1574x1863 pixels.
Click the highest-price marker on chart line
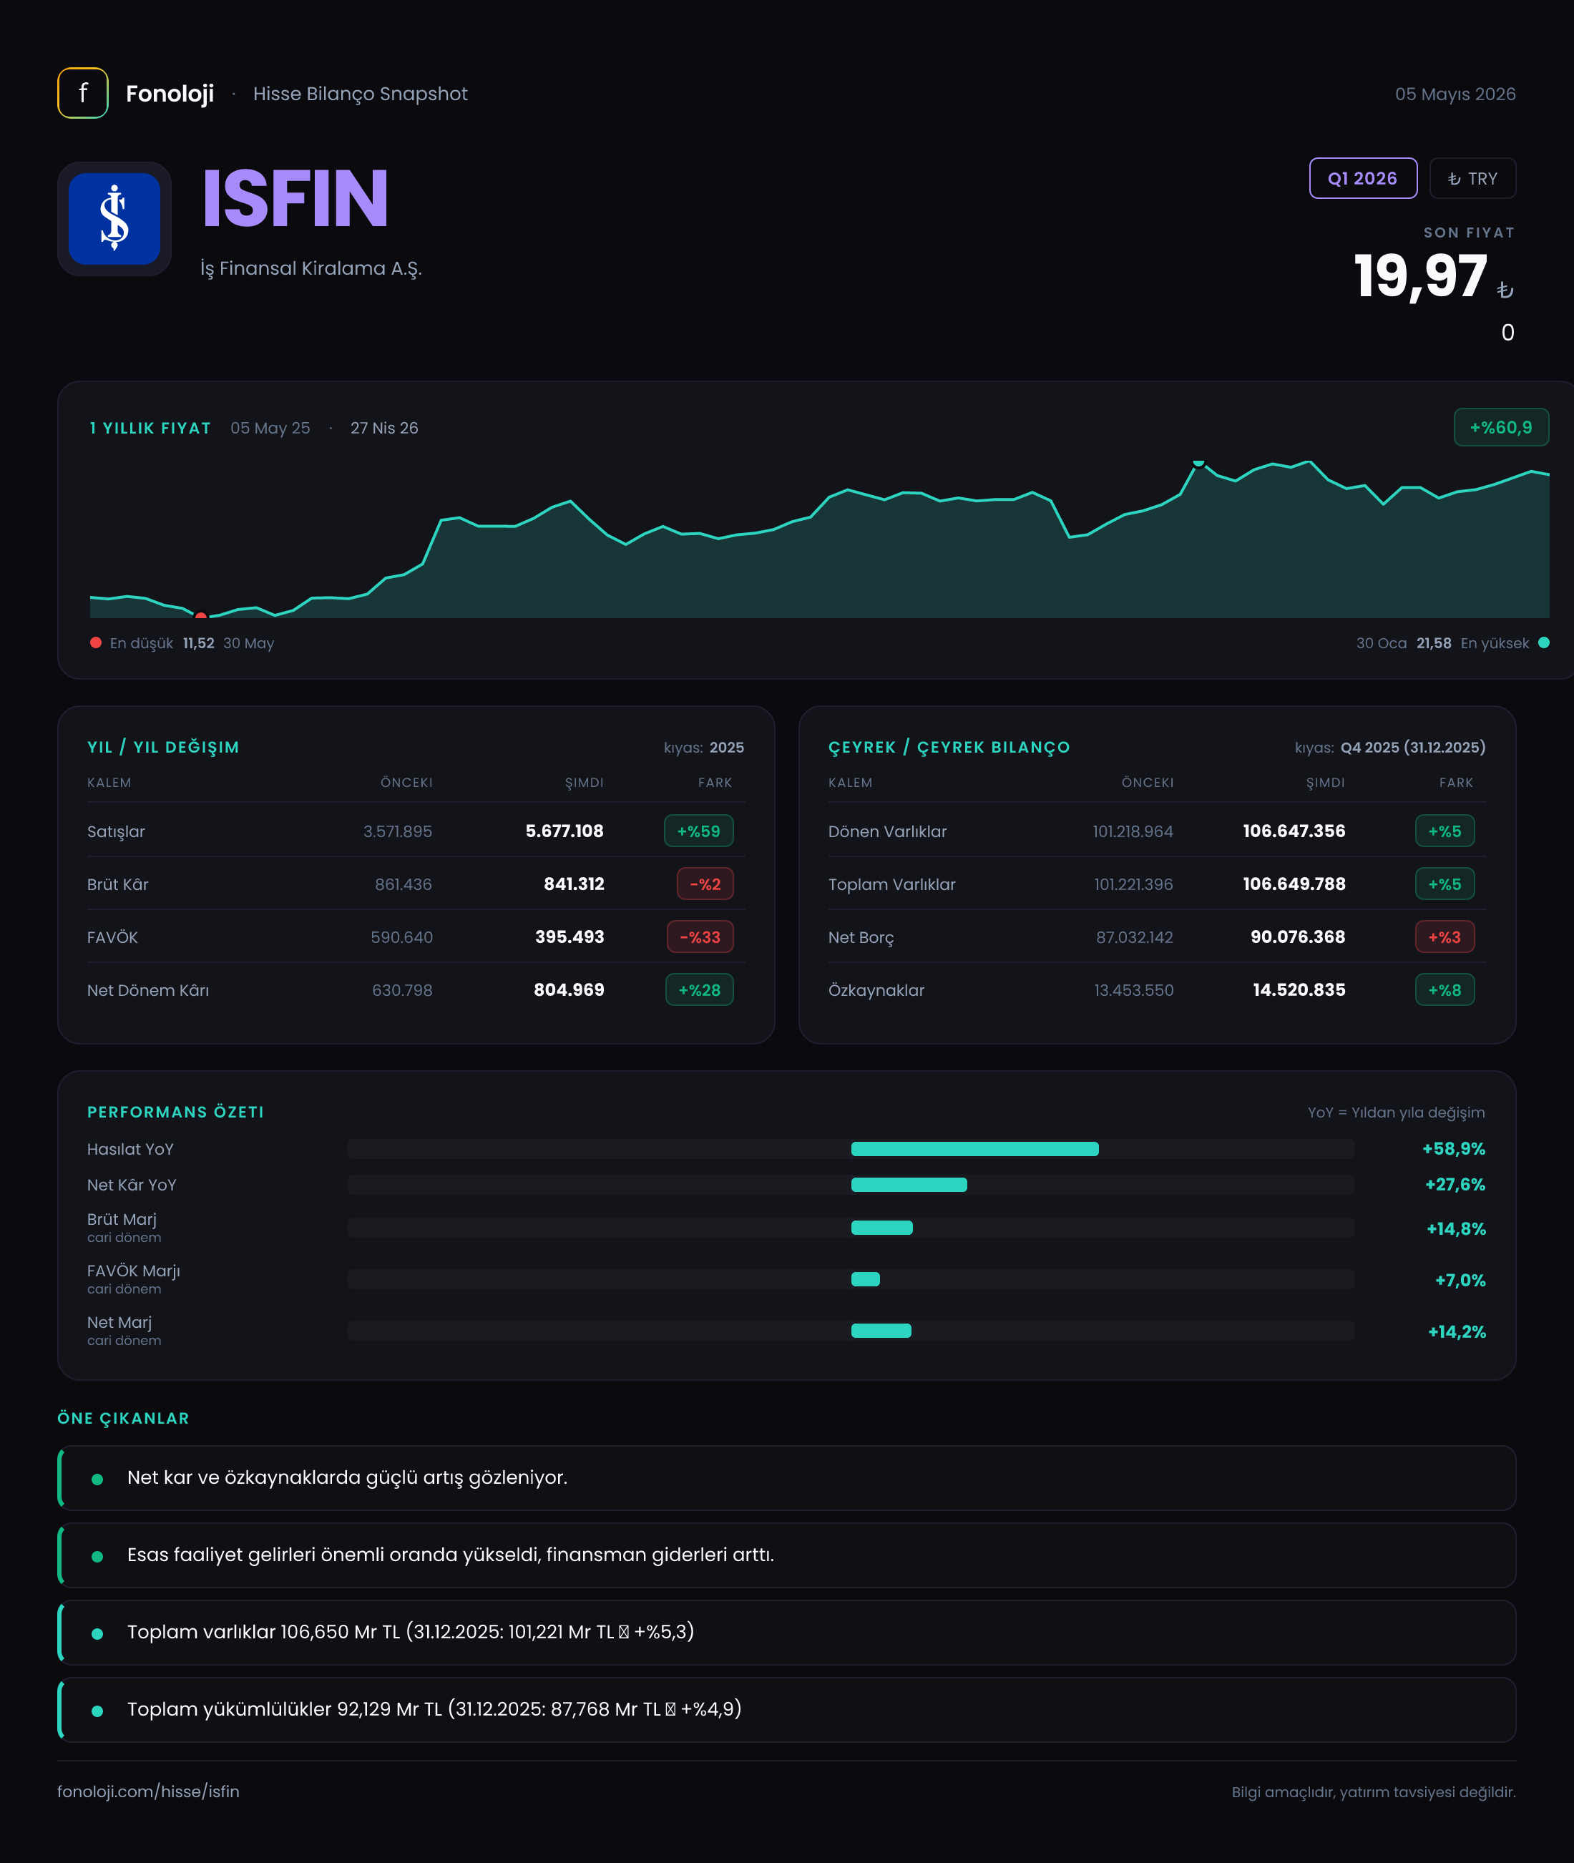(x=1198, y=462)
